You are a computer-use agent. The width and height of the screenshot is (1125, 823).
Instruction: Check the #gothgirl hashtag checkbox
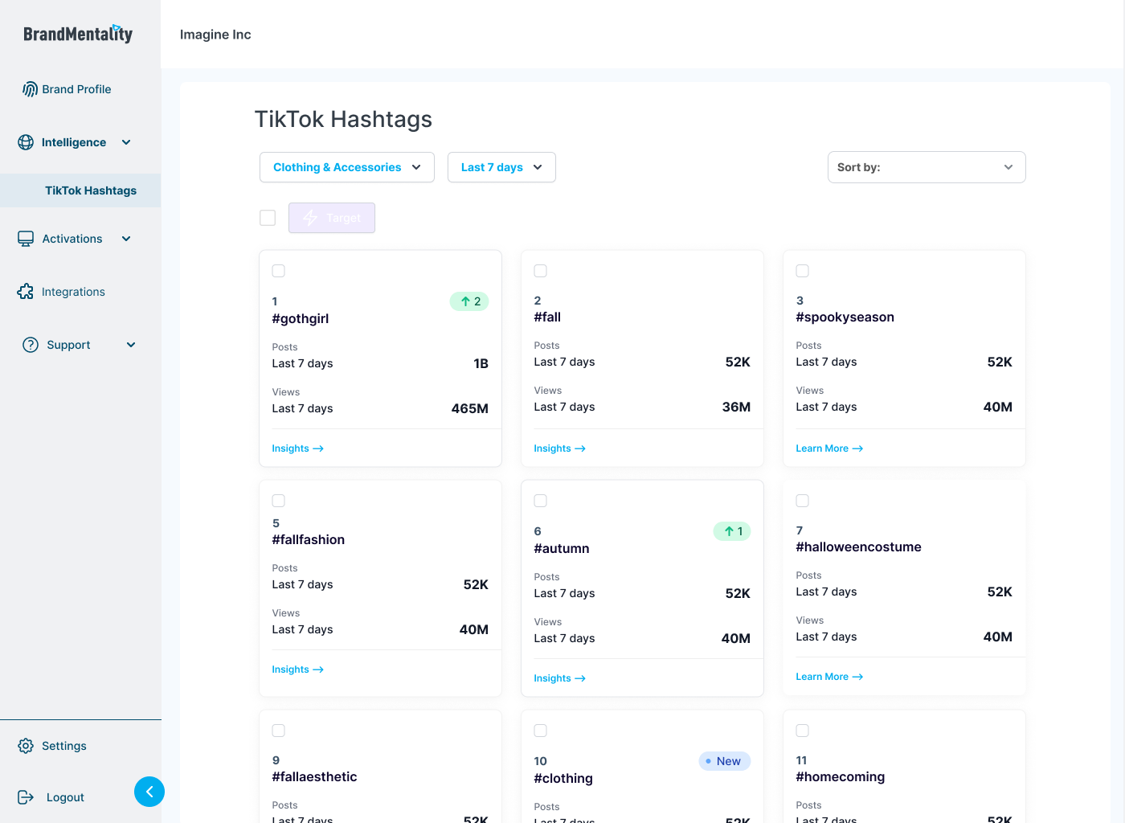278,271
